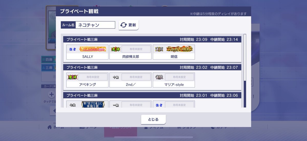The image size is (307, 141).
Task: Click SALLY's 感謝祭 title banner
Action: (93, 49)
